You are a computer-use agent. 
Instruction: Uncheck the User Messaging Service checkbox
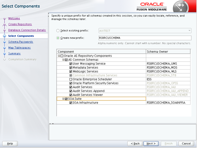tap(71, 64)
